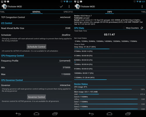This screenshot has width=146, height=117.
Task: Change Governor from interactive
Action: (65, 85)
